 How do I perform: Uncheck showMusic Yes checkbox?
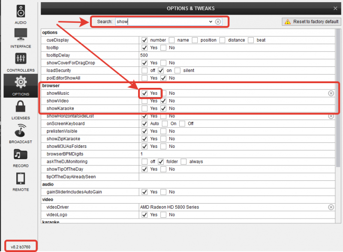pos(144,93)
